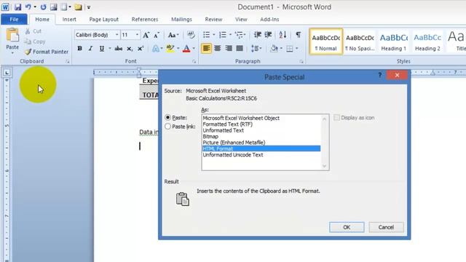Image resolution: width=466 pixels, height=262 pixels.
Task: Click the Open folder icon in quick access toolbar
Action: click(x=78, y=7)
